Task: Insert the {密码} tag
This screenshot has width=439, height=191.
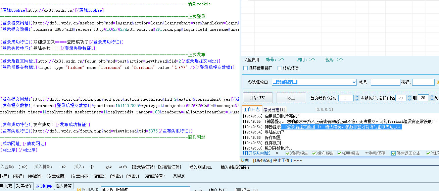Action: [18, 176]
